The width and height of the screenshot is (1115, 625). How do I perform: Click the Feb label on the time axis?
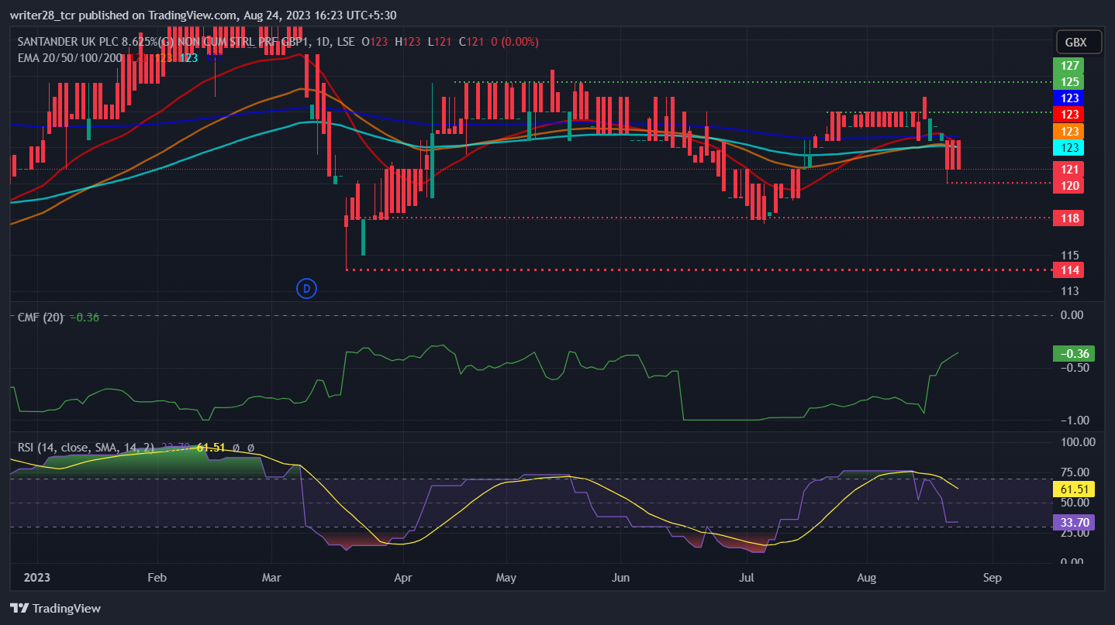click(x=157, y=578)
